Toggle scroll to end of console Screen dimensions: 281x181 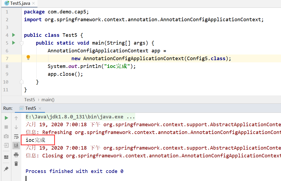(16, 146)
